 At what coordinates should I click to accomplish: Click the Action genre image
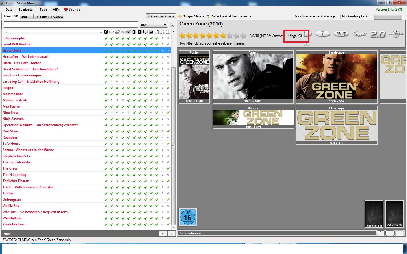tap(395, 214)
